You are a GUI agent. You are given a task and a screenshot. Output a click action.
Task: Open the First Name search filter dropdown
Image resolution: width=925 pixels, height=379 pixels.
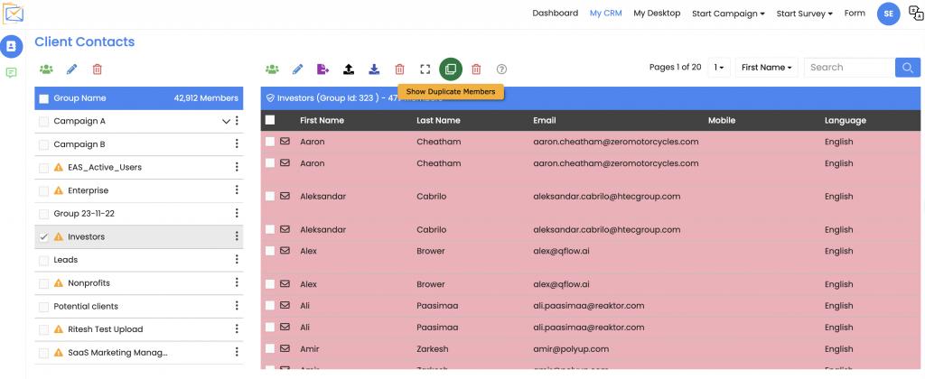[766, 68]
